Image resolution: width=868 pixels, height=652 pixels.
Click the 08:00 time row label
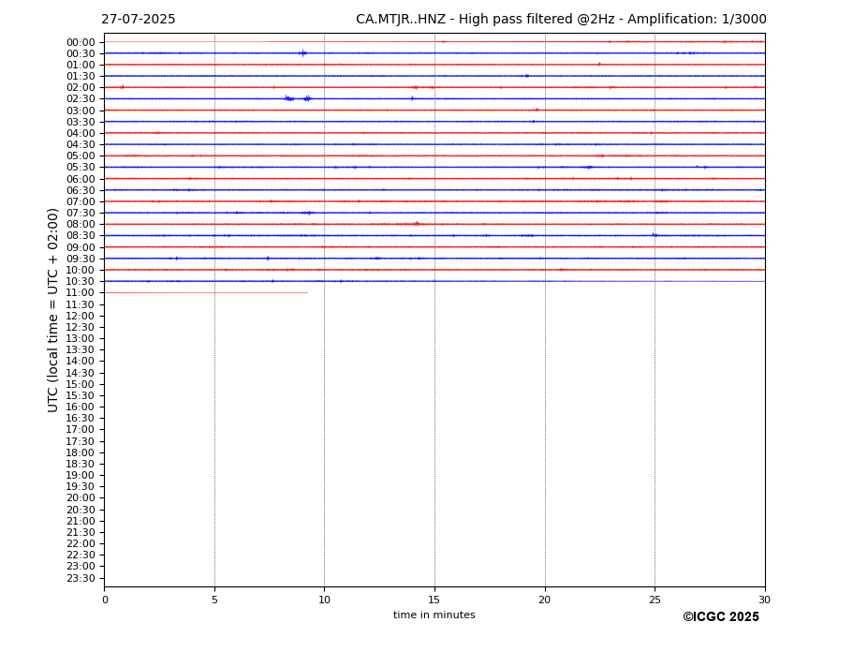[81, 224]
